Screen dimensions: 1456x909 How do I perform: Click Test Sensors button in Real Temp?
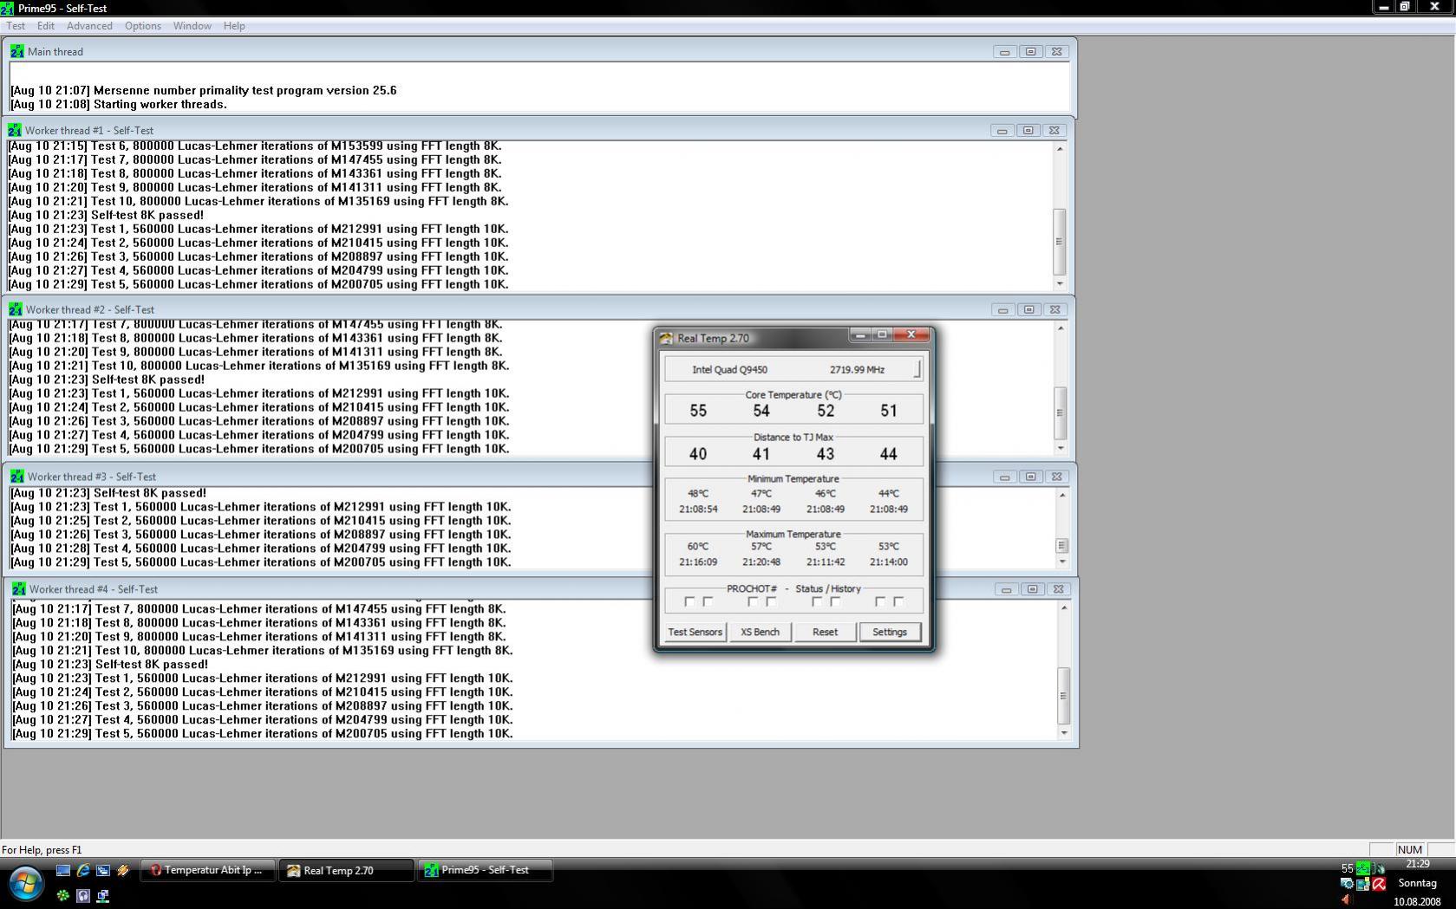[695, 632]
